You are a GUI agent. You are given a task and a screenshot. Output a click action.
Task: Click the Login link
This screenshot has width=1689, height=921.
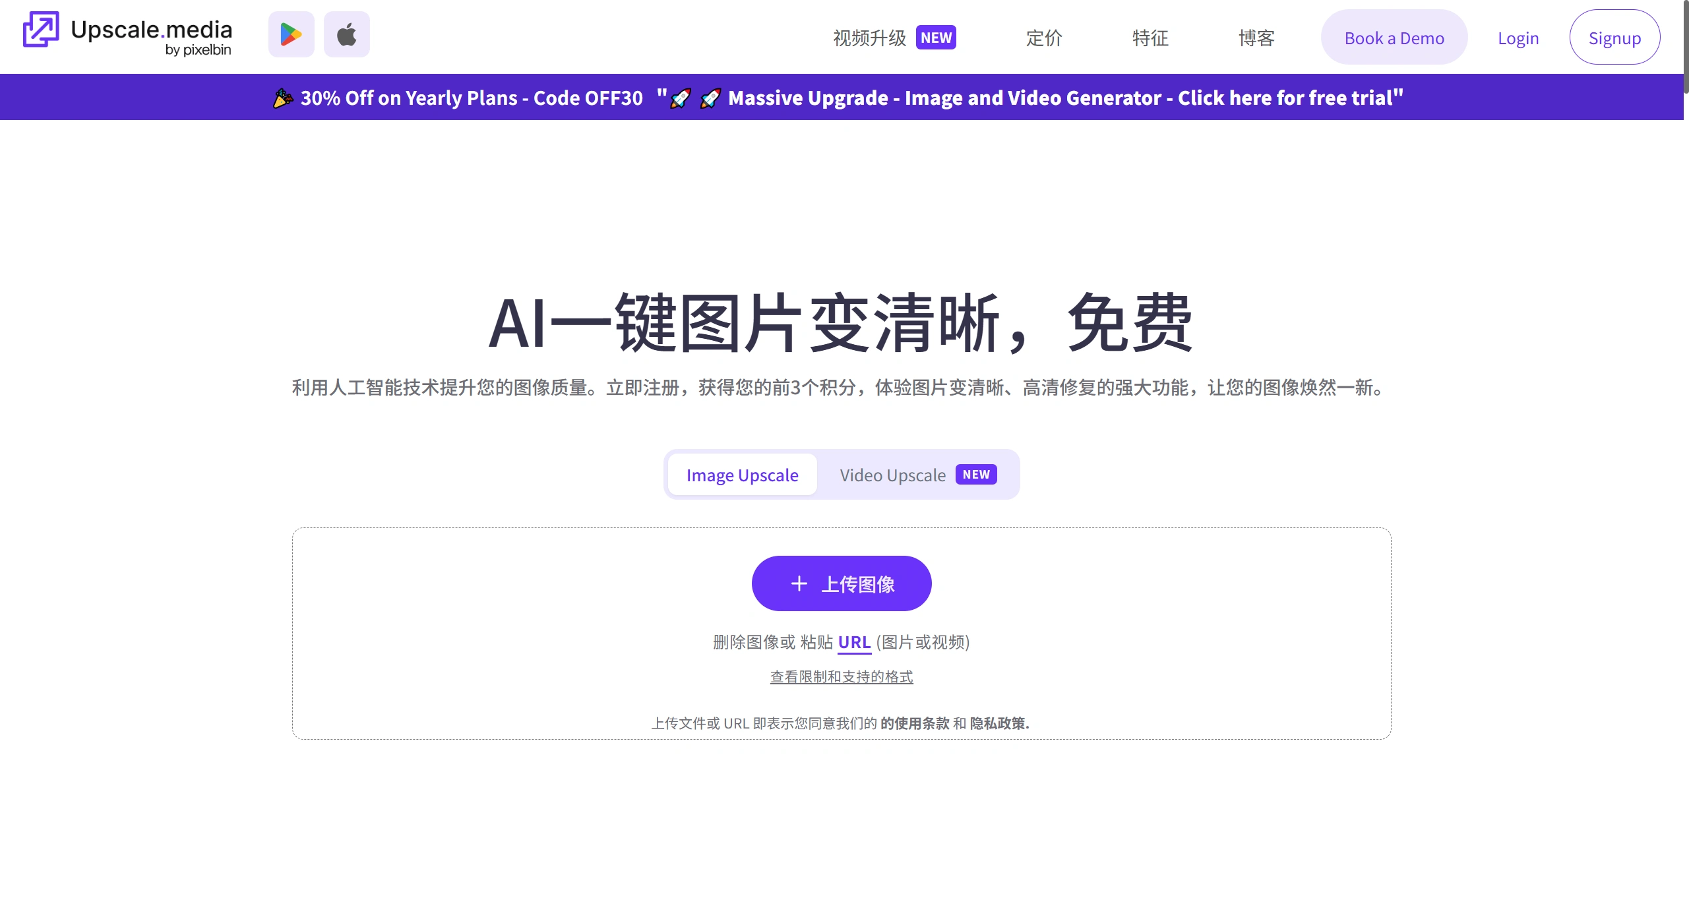pos(1518,38)
